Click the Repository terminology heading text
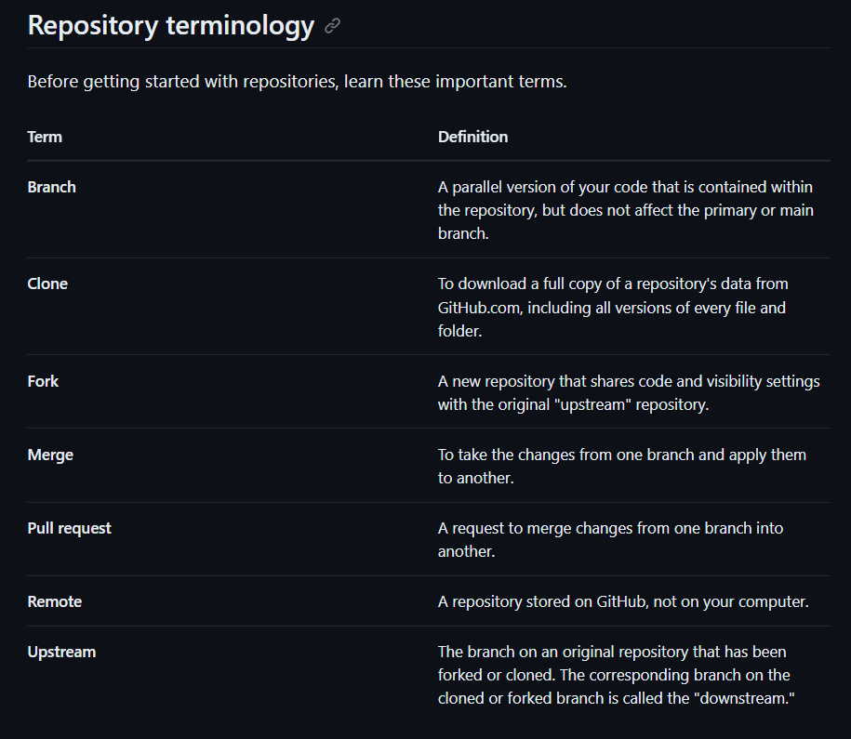The image size is (851, 739). click(171, 25)
